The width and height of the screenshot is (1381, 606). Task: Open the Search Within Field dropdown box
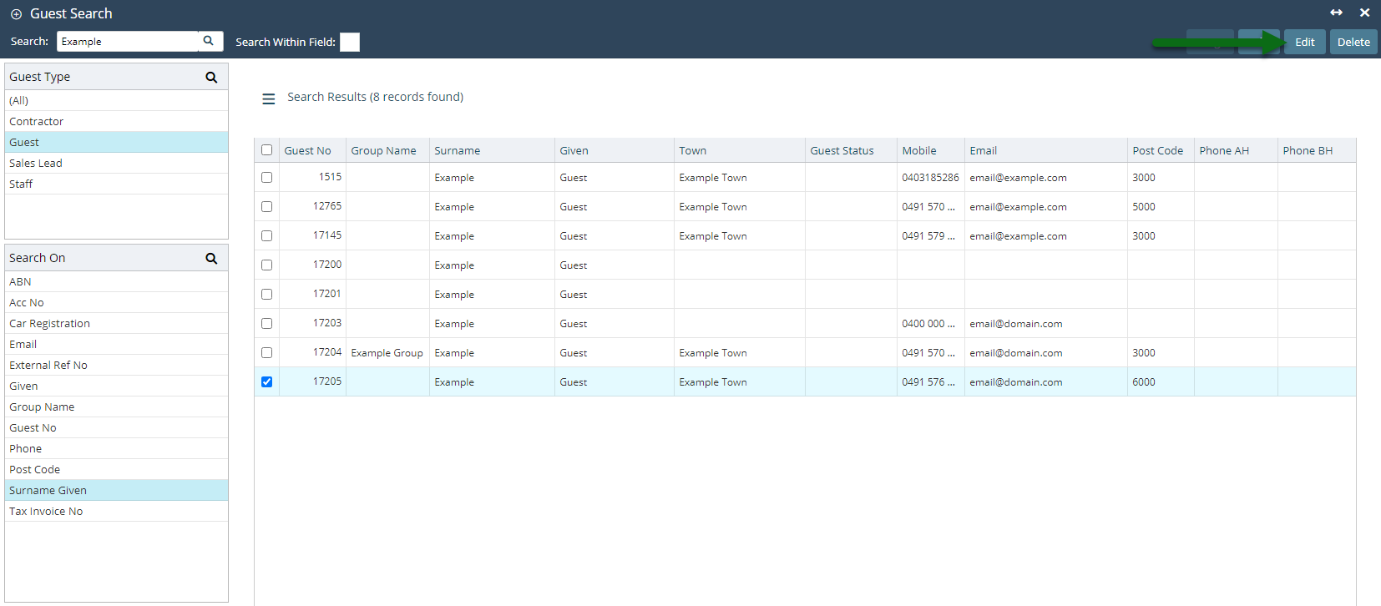pyautogui.click(x=350, y=42)
